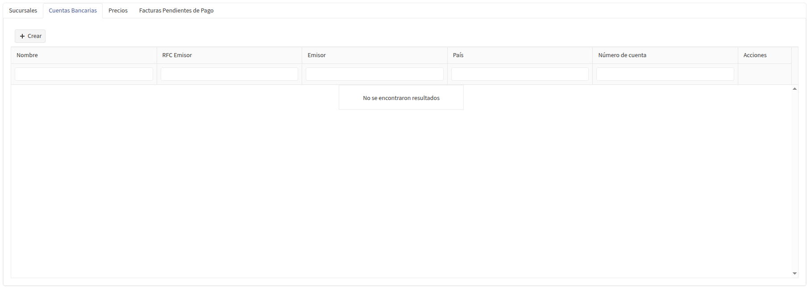This screenshot has width=811, height=288.
Task: Click the scrollbar down arrow
Action: 794,273
